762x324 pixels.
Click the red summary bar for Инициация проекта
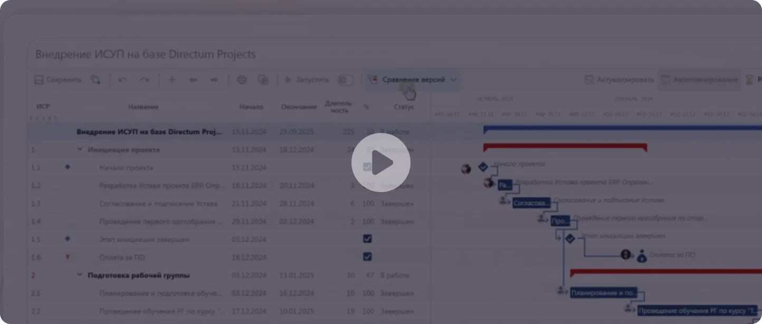[x=565, y=147]
